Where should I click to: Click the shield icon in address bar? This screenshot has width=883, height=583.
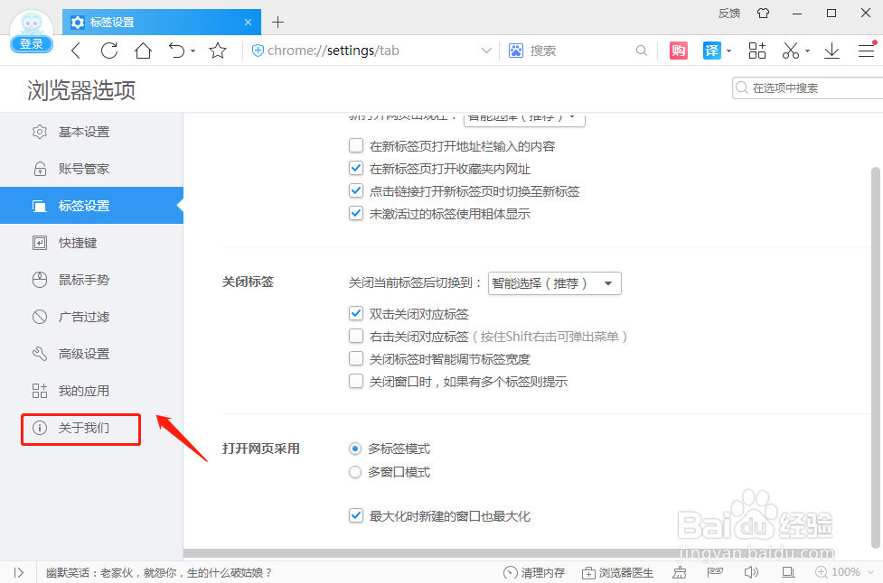tap(258, 51)
